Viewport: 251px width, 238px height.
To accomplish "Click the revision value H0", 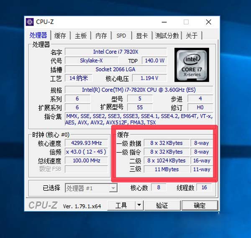I will tap(200, 107).
